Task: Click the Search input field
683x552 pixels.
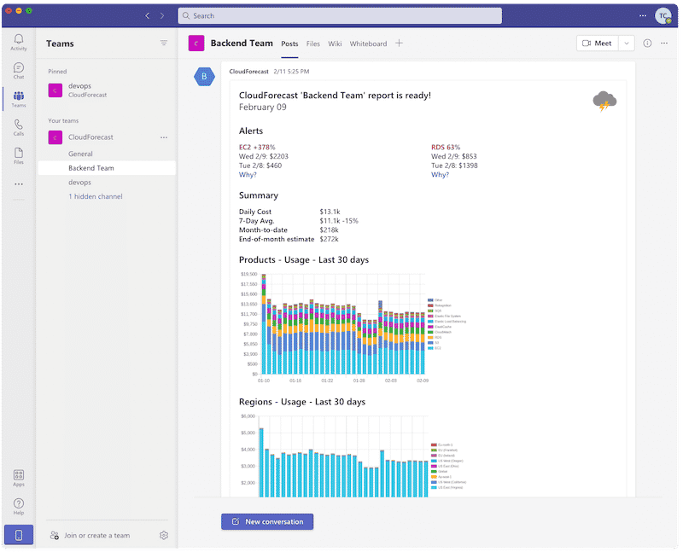Action: (340, 15)
